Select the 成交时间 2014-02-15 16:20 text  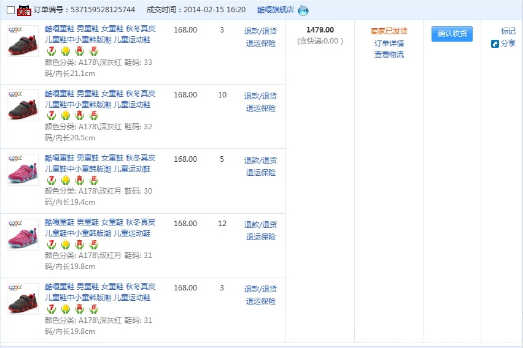click(196, 10)
